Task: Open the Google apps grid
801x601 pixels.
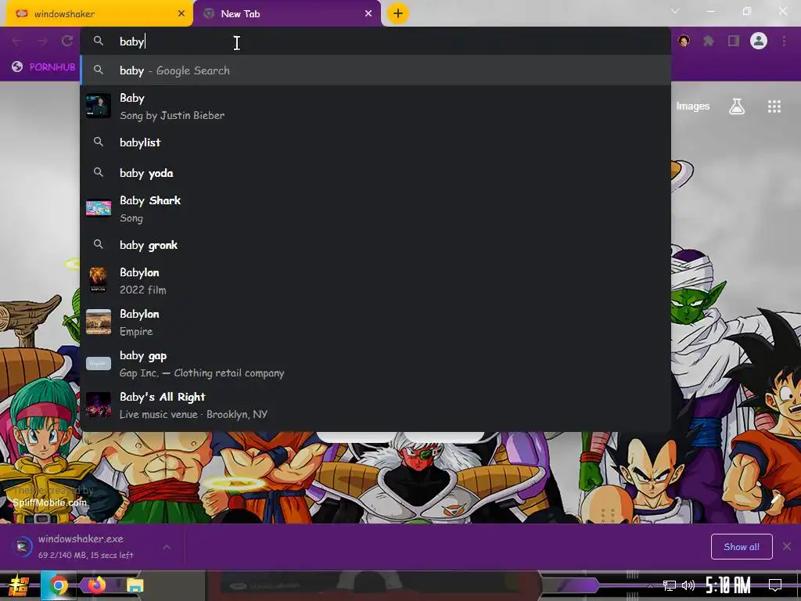Action: click(774, 106)
